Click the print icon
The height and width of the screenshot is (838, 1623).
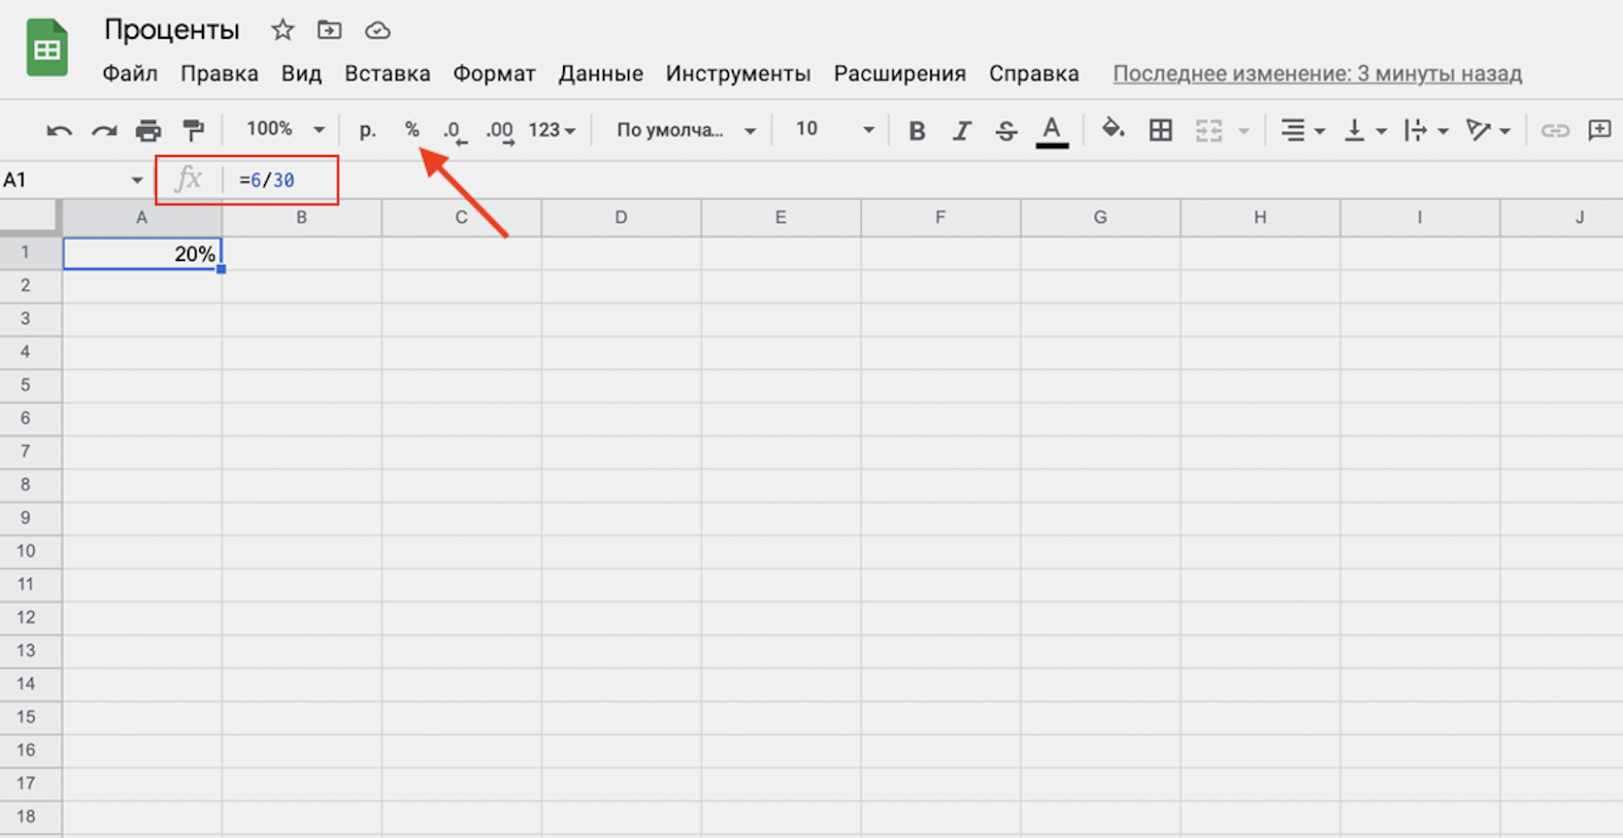[149, 131]
